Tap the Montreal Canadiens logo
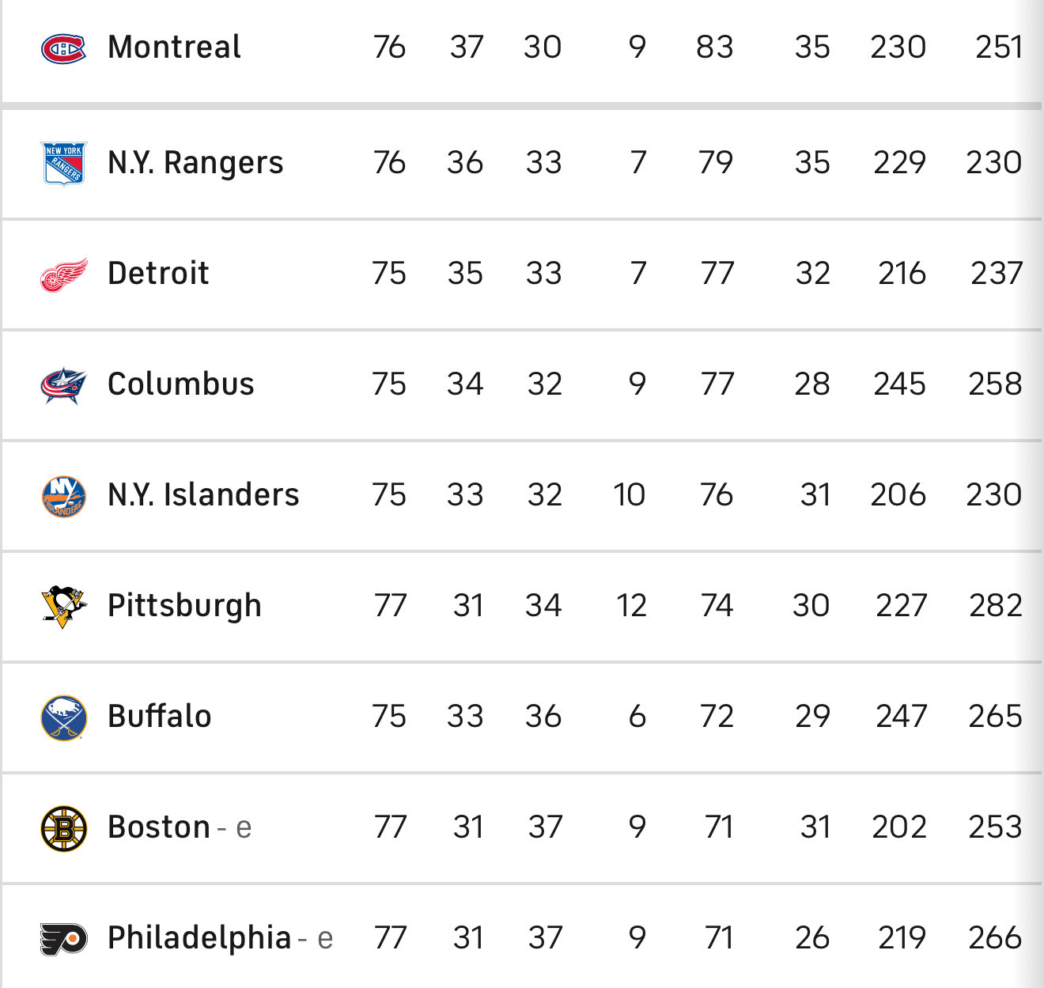 [x=63, y=48]
